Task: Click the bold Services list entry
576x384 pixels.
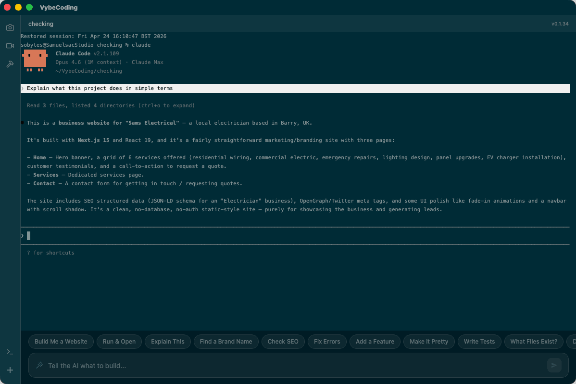Action: pos(46,175)
